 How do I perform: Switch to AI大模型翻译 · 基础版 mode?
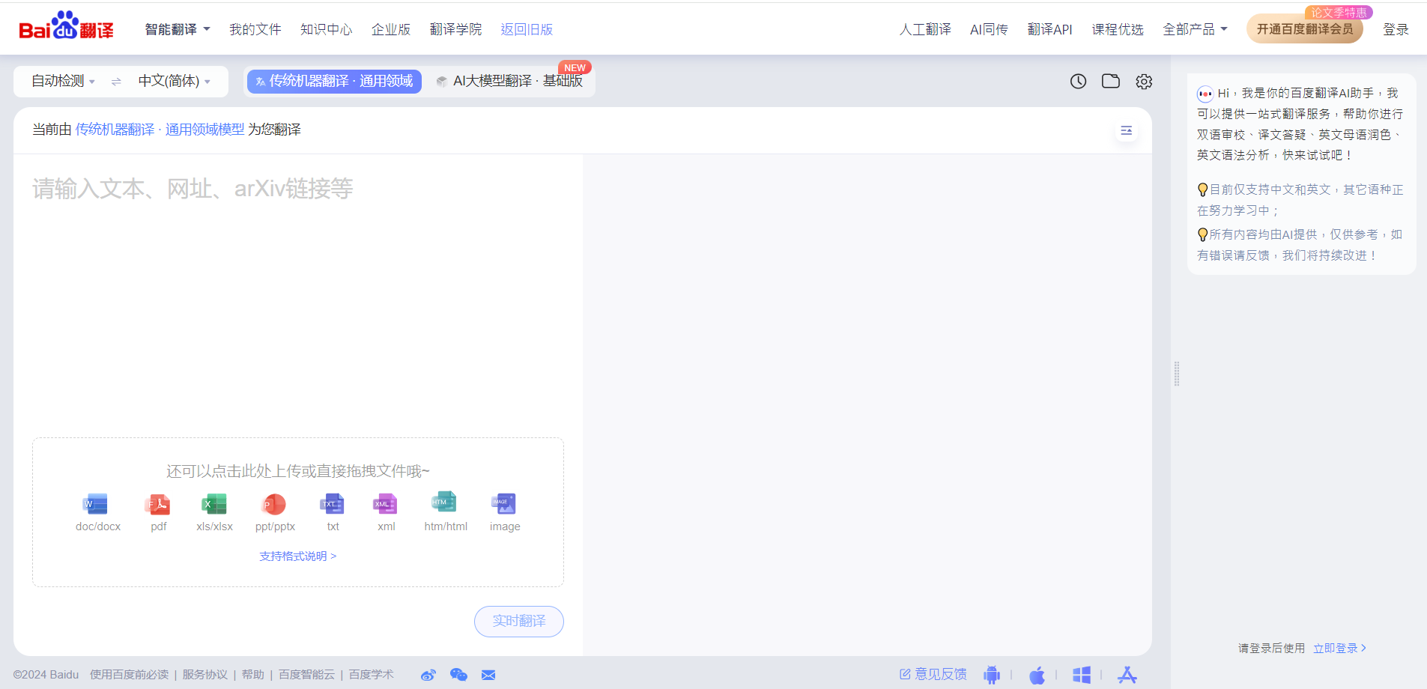click(510, 81)
